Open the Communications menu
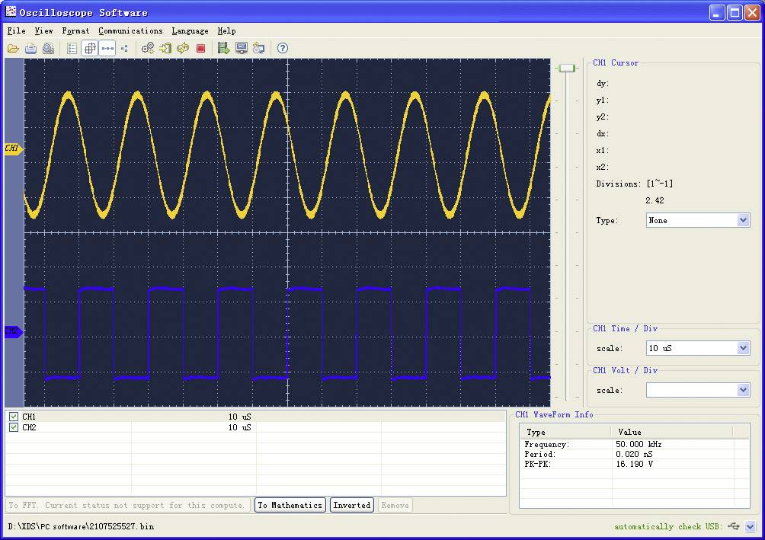This screenshot has width=765, height=540. (130, 31)
